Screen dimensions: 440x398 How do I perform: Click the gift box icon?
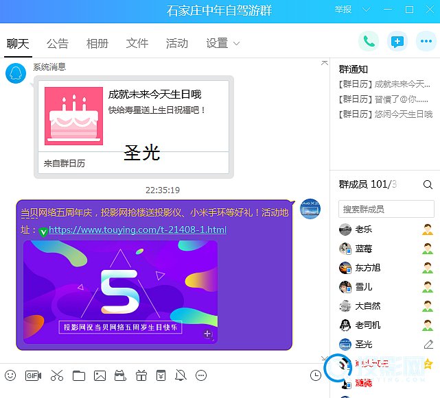coord(141,375)
